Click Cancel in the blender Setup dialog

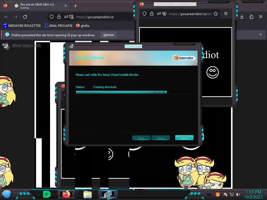184,137
